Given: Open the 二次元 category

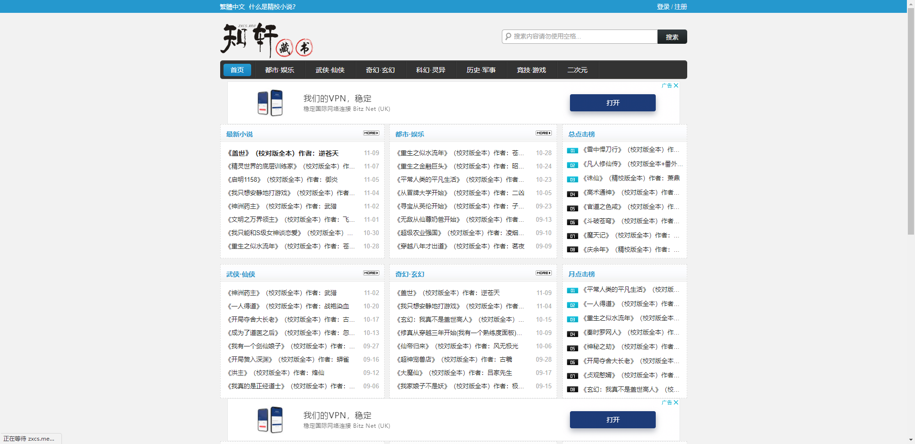Looking at the screenshot, I should click(577, 69).
